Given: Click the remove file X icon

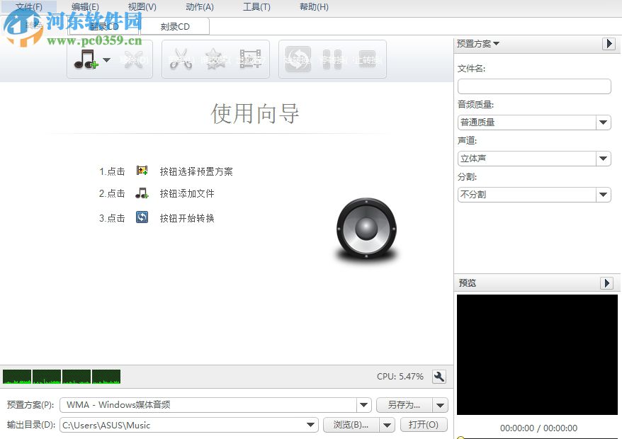Looking at the screenshot, I should point(132,59).
